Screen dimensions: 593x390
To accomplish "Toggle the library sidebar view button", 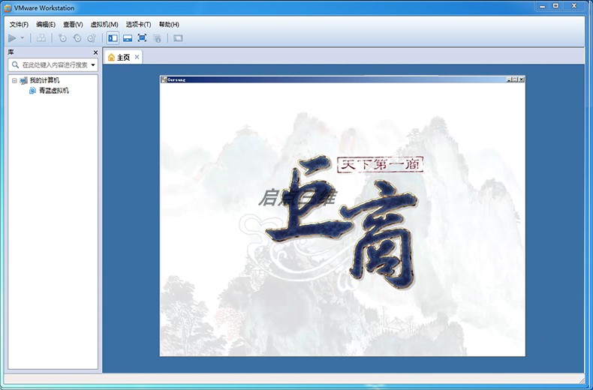I will coord(113,38).
